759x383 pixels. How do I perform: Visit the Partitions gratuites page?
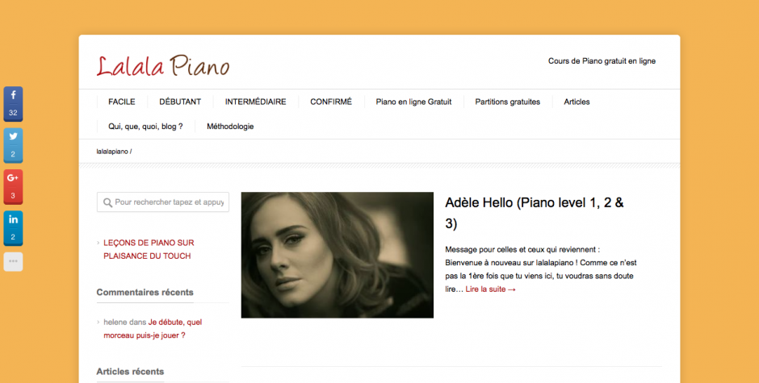(x=508, y=102)
